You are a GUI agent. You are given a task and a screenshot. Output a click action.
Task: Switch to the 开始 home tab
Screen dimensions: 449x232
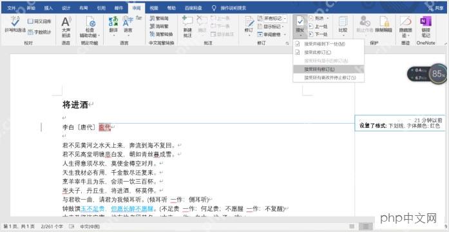point(31,8)
